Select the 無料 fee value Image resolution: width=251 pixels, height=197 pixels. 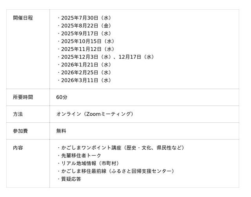pyautogui.click(x=61, y=131)
